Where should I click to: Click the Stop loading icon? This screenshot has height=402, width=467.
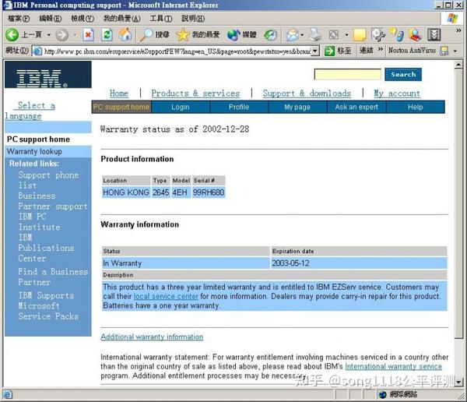tap(88, 35)
